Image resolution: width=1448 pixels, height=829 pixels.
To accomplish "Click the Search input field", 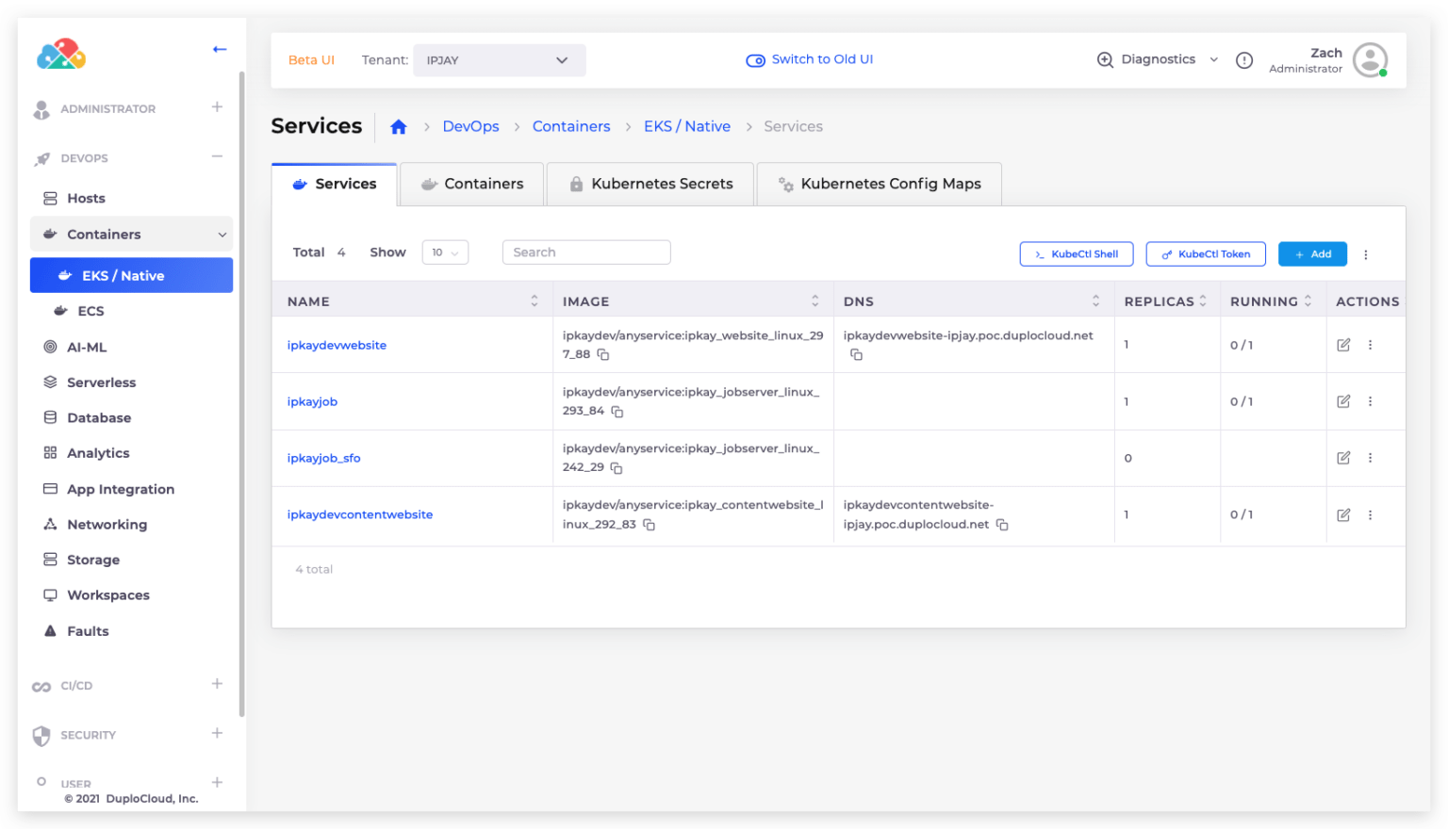I will pyautogui.click(x=585, y=252).
